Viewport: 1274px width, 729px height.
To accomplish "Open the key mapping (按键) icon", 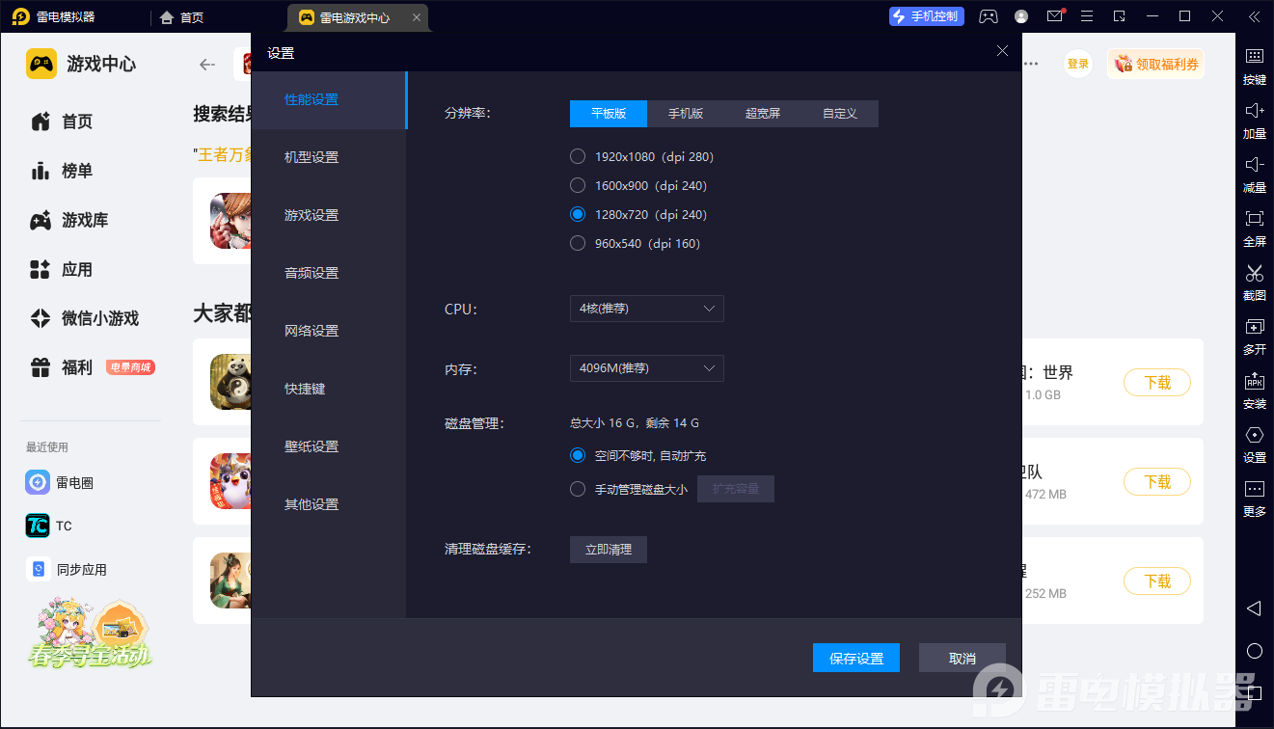I will [1254, 58].
